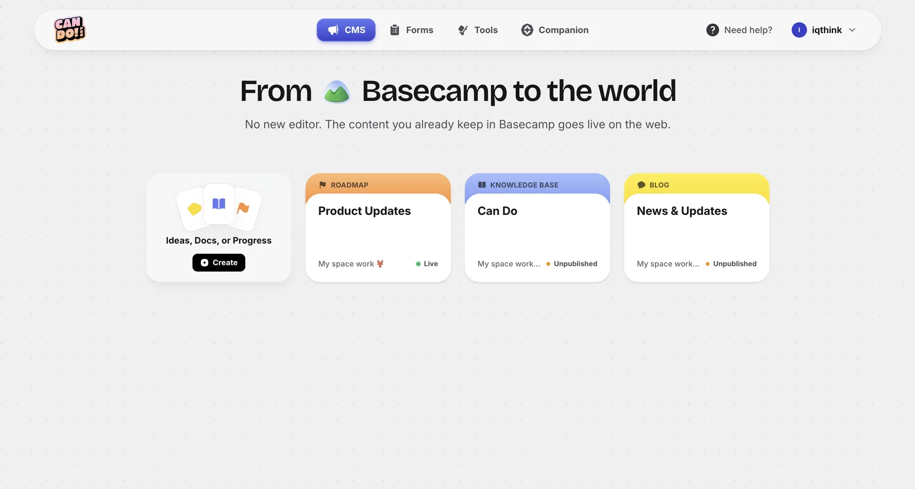
Task: Click the Ideas, Docs, or Progress label
Action: pyautogui.click(x=219, y=240)
